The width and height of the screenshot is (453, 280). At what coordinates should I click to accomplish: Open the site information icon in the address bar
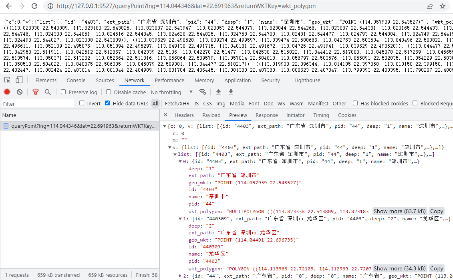[x=50, y=6]
